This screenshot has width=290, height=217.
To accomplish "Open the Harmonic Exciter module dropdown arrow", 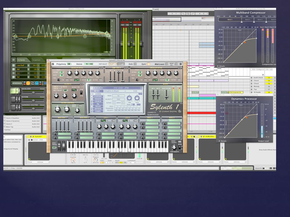I will point(19,107).
